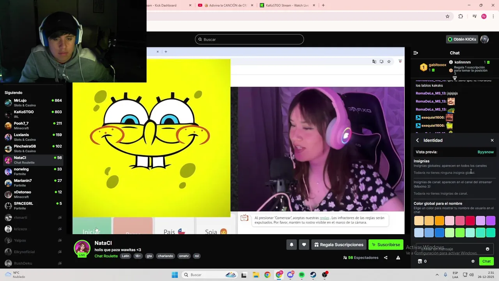Screen dimensions: 499x281
Task: Open File Explorer from the taskbar
Action: [x=255, y=275]
